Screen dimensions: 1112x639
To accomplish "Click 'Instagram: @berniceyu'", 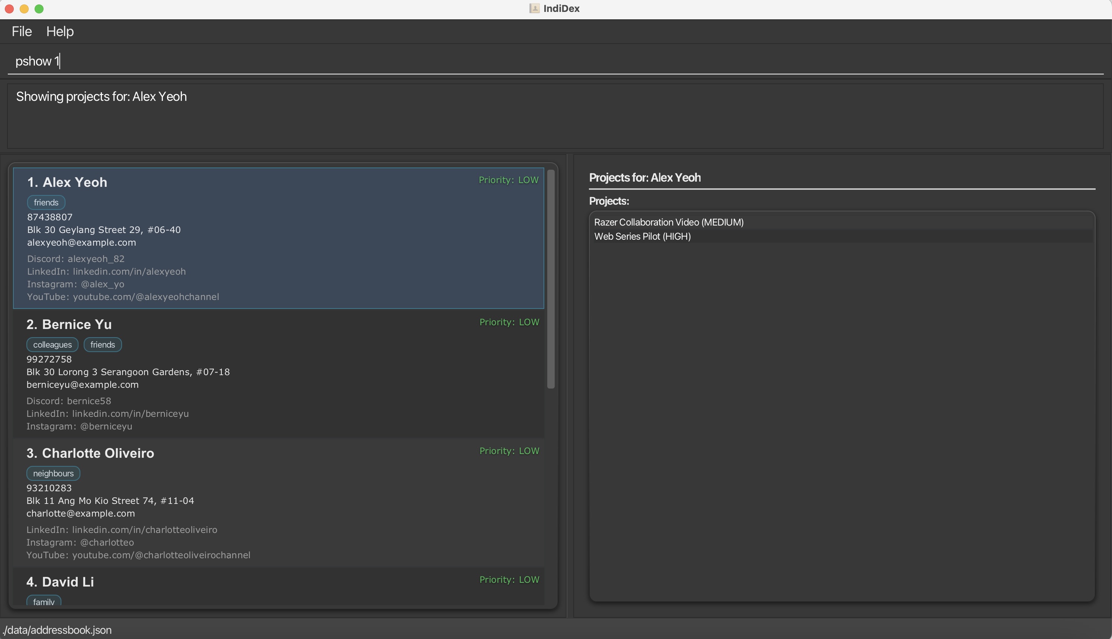I will tap(79, 426).
